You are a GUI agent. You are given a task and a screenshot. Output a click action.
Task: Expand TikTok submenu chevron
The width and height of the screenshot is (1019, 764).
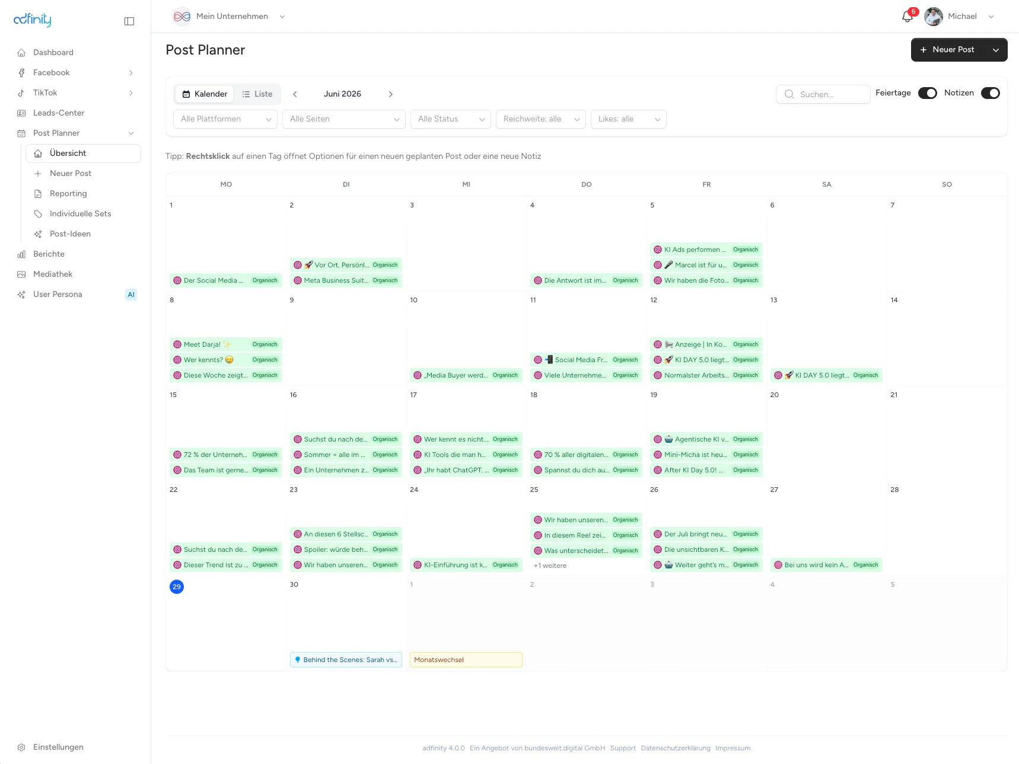click(x=131, y=93)
